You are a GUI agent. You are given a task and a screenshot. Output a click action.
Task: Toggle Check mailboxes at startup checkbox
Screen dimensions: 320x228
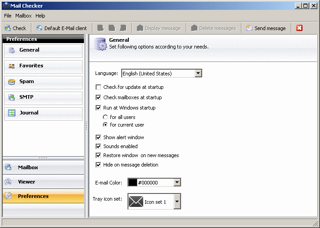pyautogui.click(x=98, y=97)
